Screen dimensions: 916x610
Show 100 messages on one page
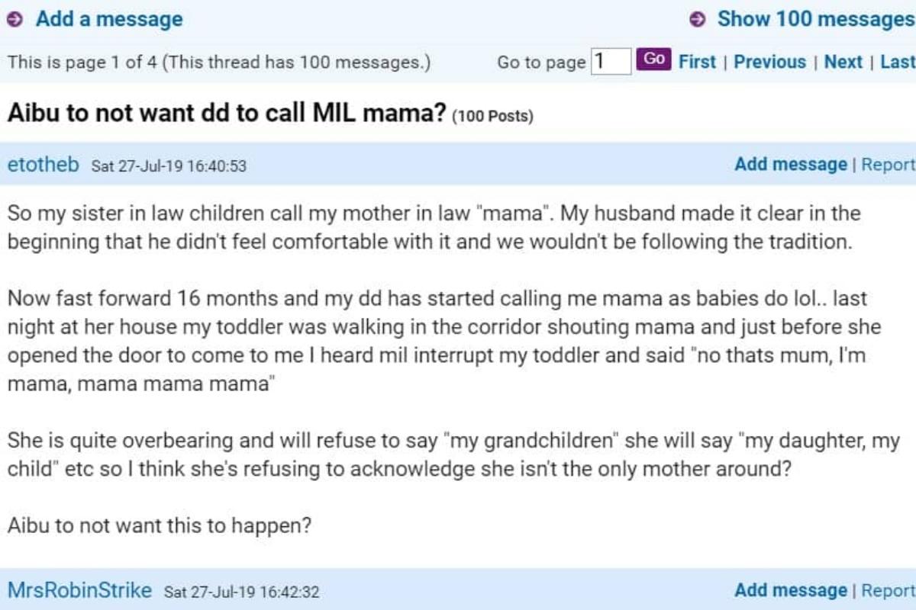(815, 20)
